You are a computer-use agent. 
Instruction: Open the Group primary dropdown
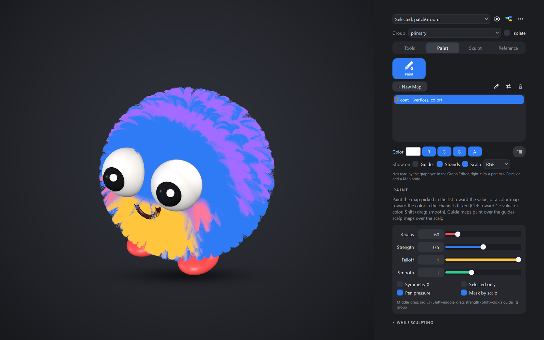[x=455, y=33]
